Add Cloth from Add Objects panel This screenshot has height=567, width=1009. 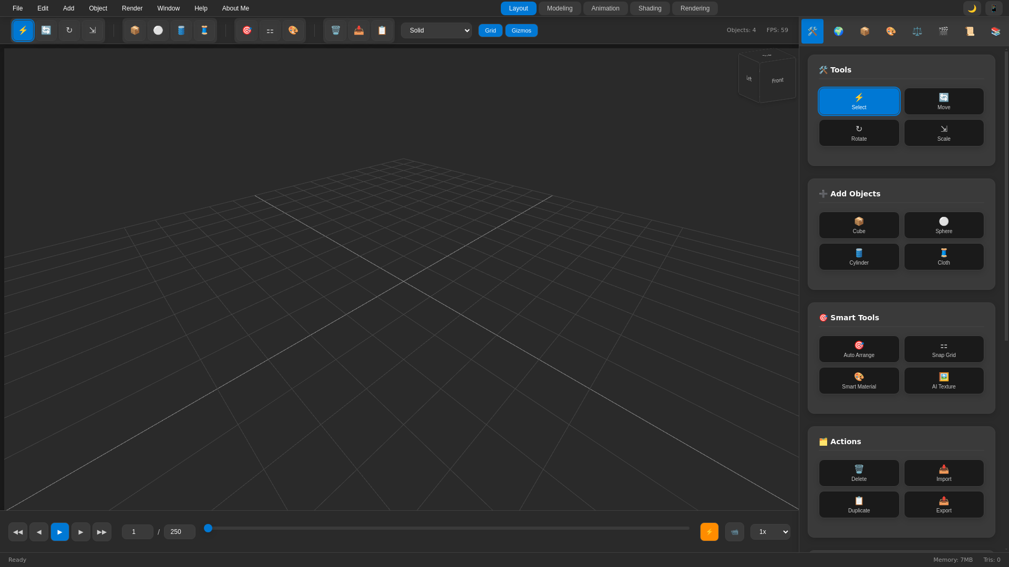tap(944, 257)
